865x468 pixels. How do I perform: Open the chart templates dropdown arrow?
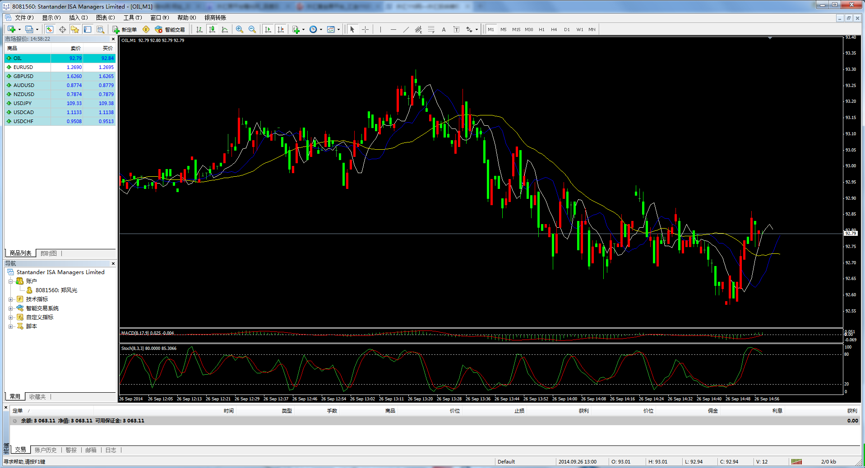click(x=338, y=30)
